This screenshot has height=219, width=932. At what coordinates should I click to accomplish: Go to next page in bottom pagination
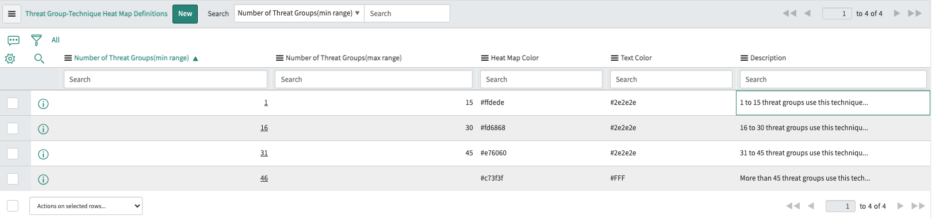900,206
